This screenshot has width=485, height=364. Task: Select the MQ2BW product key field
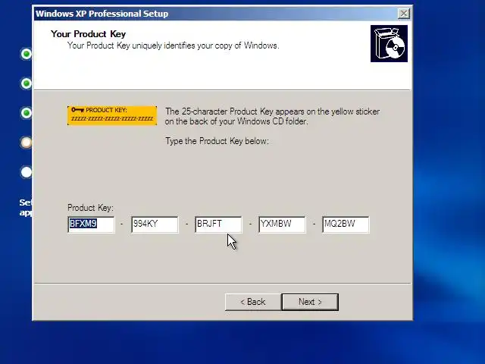point(346,224)
